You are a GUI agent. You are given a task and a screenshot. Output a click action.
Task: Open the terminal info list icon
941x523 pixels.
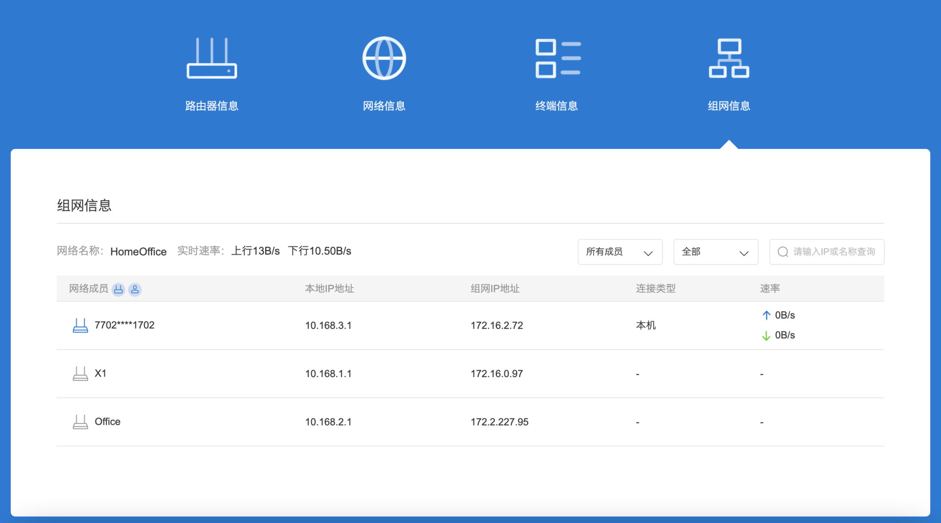point(558,58)
